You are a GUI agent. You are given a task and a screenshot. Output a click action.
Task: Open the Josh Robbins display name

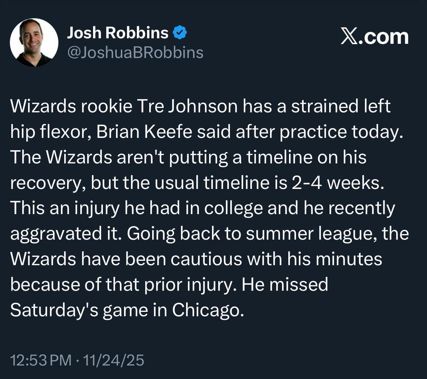117,33
